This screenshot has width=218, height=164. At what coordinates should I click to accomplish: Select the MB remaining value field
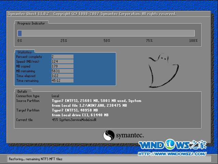[62, 71]
